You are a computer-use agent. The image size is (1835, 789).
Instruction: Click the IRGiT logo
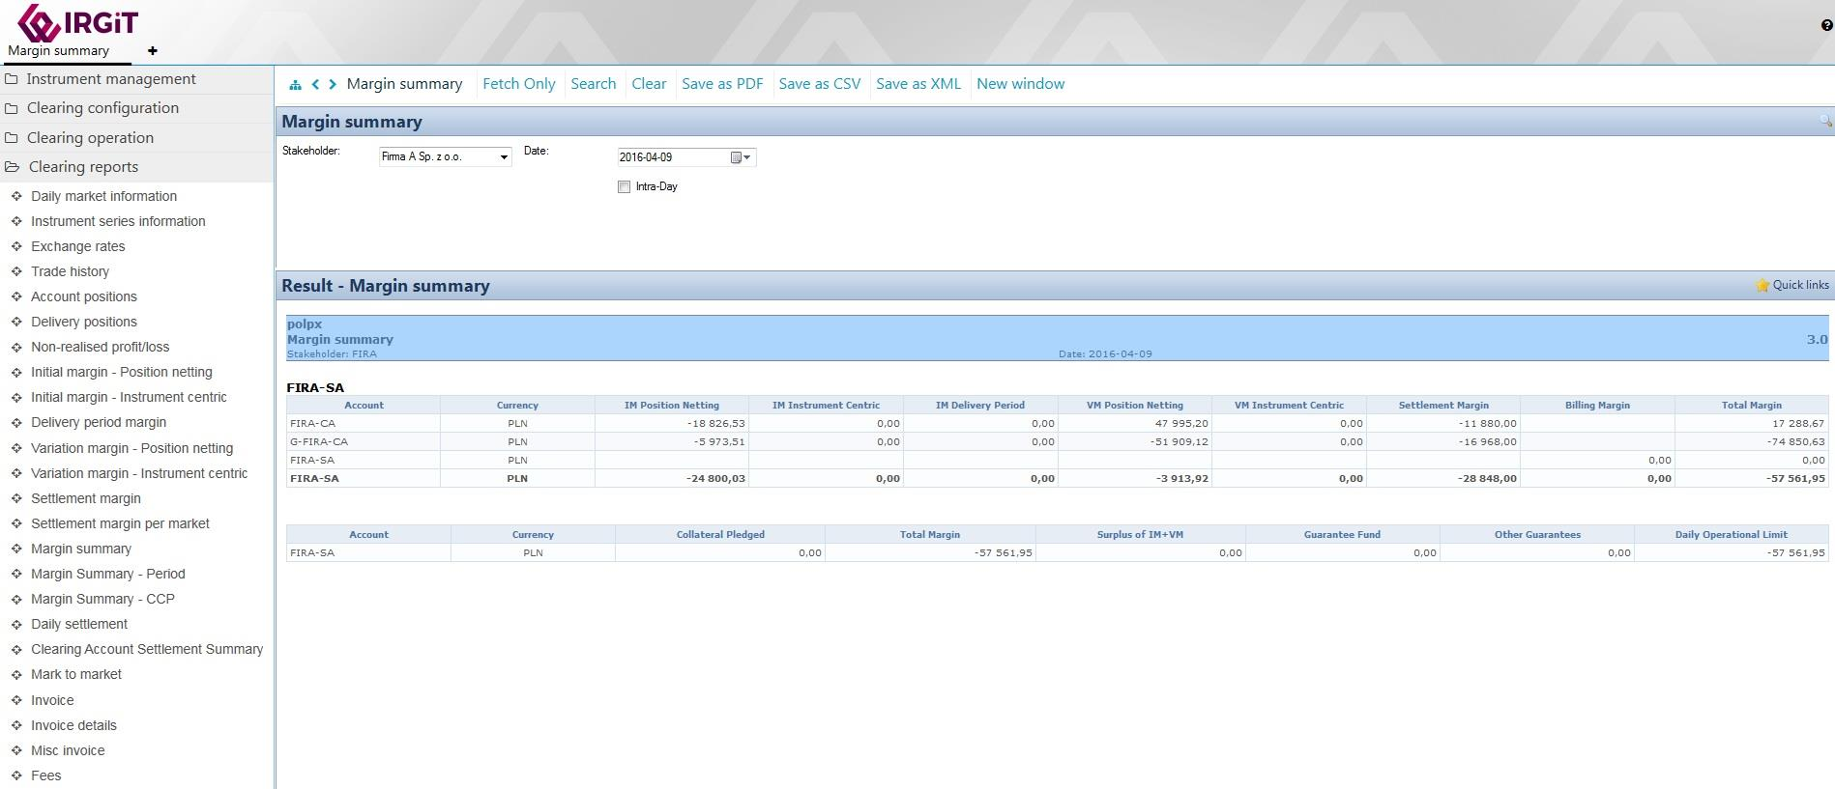tap(77, 21)
